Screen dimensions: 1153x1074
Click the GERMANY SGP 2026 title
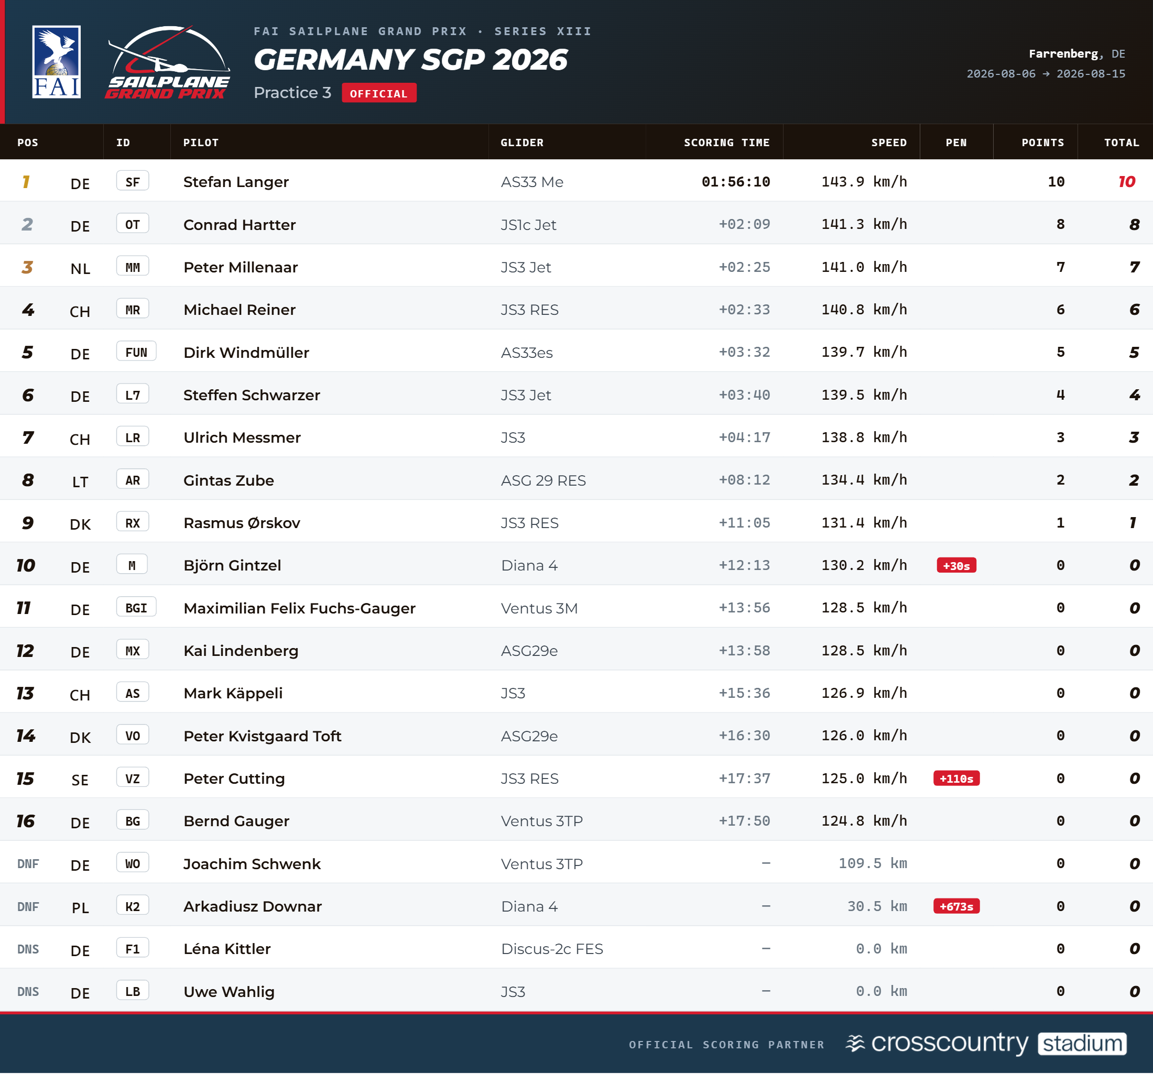point(411,60)
